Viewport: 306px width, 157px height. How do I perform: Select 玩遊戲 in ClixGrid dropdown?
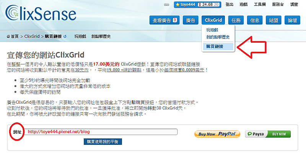[212, 30]
